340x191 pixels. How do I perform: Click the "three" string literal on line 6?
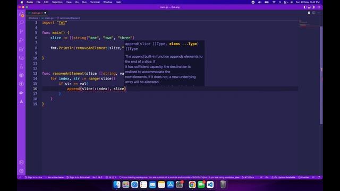pyautogui.click(x=125, y=38)
